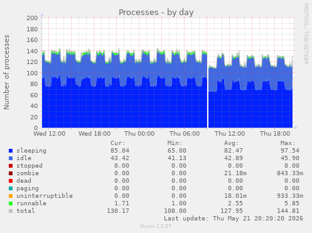This screenshot has width=312, height=233.
Task: Click uninterruptible average value 18.01m
Action: [x=235, y=196]
